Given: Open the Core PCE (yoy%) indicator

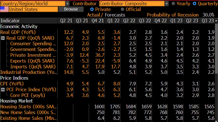Looking at the screenshot, I should 27,95.
